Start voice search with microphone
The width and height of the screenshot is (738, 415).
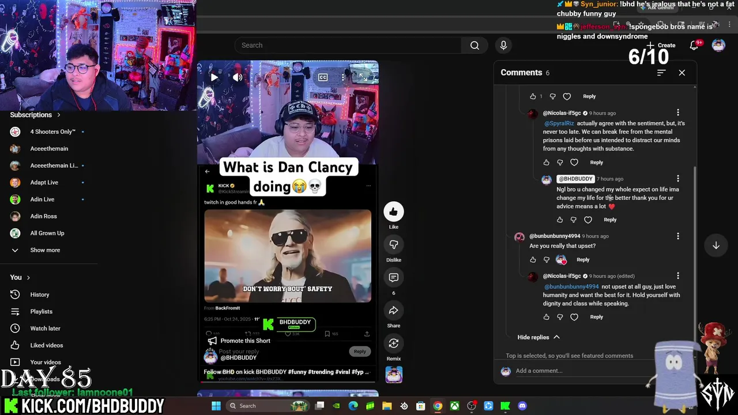click(x=503, y=46)
